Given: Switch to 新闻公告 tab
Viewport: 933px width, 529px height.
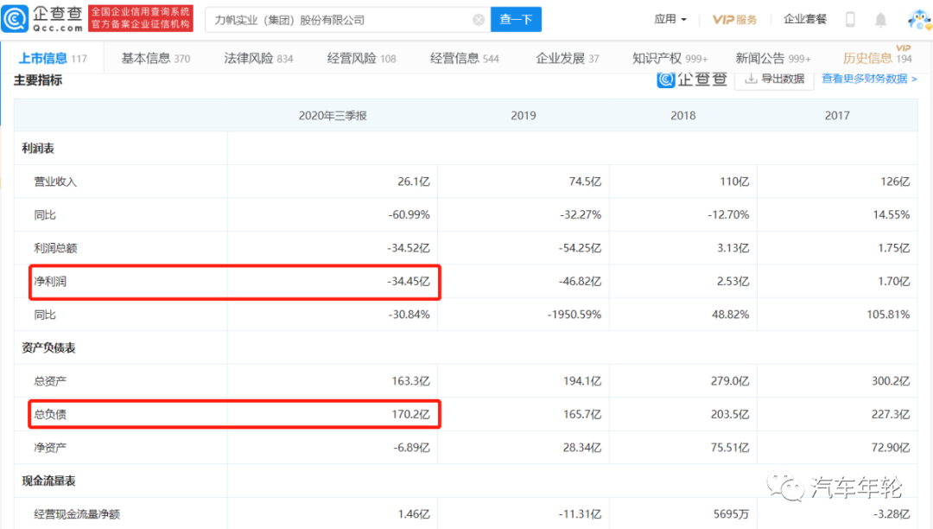Looking at the screenshot, I should coord(773,58).
